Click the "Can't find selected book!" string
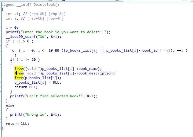 click(54, 96)
